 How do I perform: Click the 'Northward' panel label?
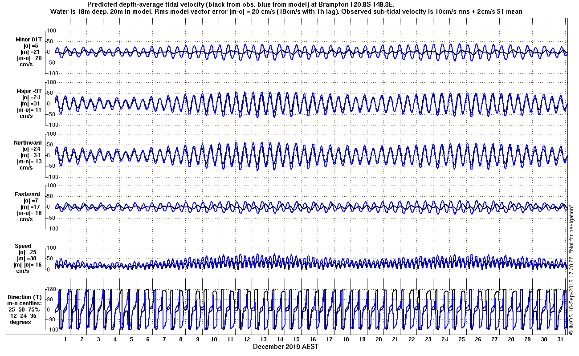pos(28,143)
